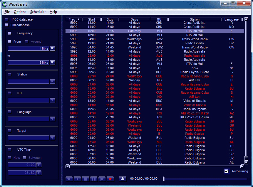Click the eject/open file triangle button
The height and width of the screenshot is (187, 253).
[123, 179]
